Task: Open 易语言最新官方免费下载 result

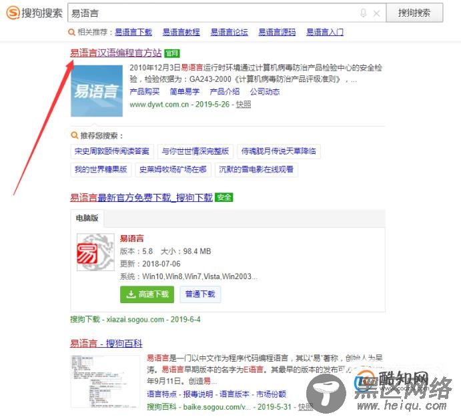Action: click(x=141, y=197)
